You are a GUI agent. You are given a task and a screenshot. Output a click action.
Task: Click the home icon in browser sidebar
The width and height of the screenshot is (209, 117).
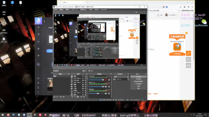[x=188, y=59]
